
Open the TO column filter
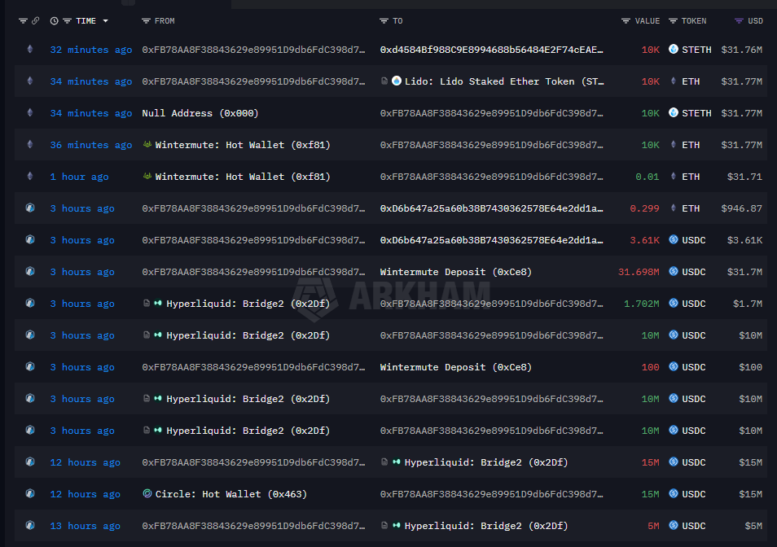pyautogui.click(x=384, y=20)
